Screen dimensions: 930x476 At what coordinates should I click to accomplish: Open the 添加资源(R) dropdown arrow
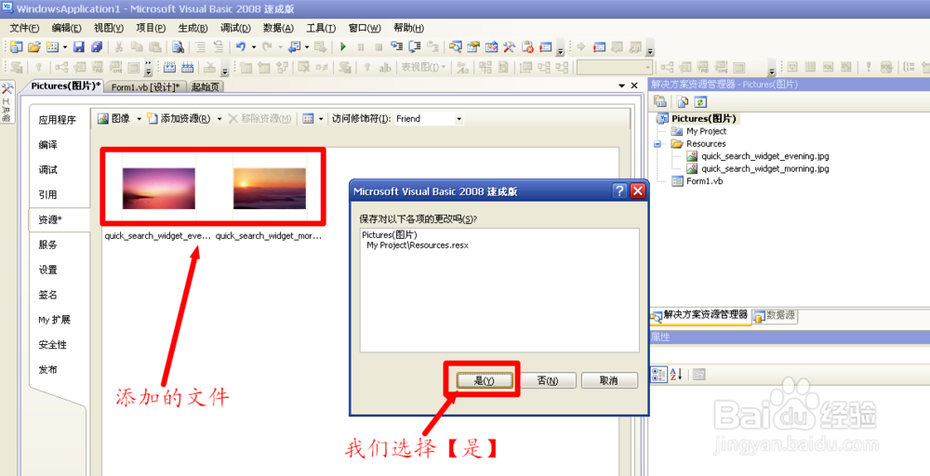(x=219, y=119)
